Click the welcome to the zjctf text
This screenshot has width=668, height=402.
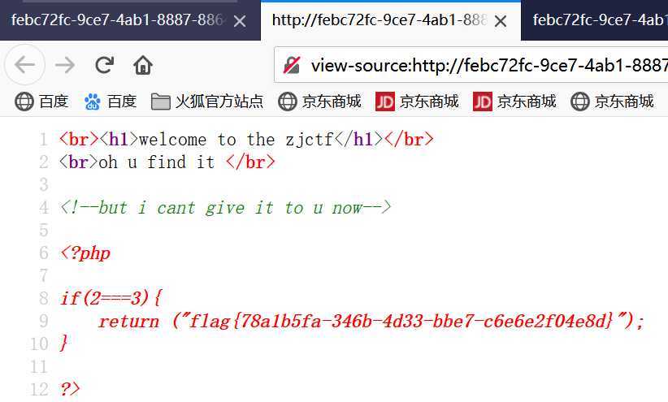point(236,140)
